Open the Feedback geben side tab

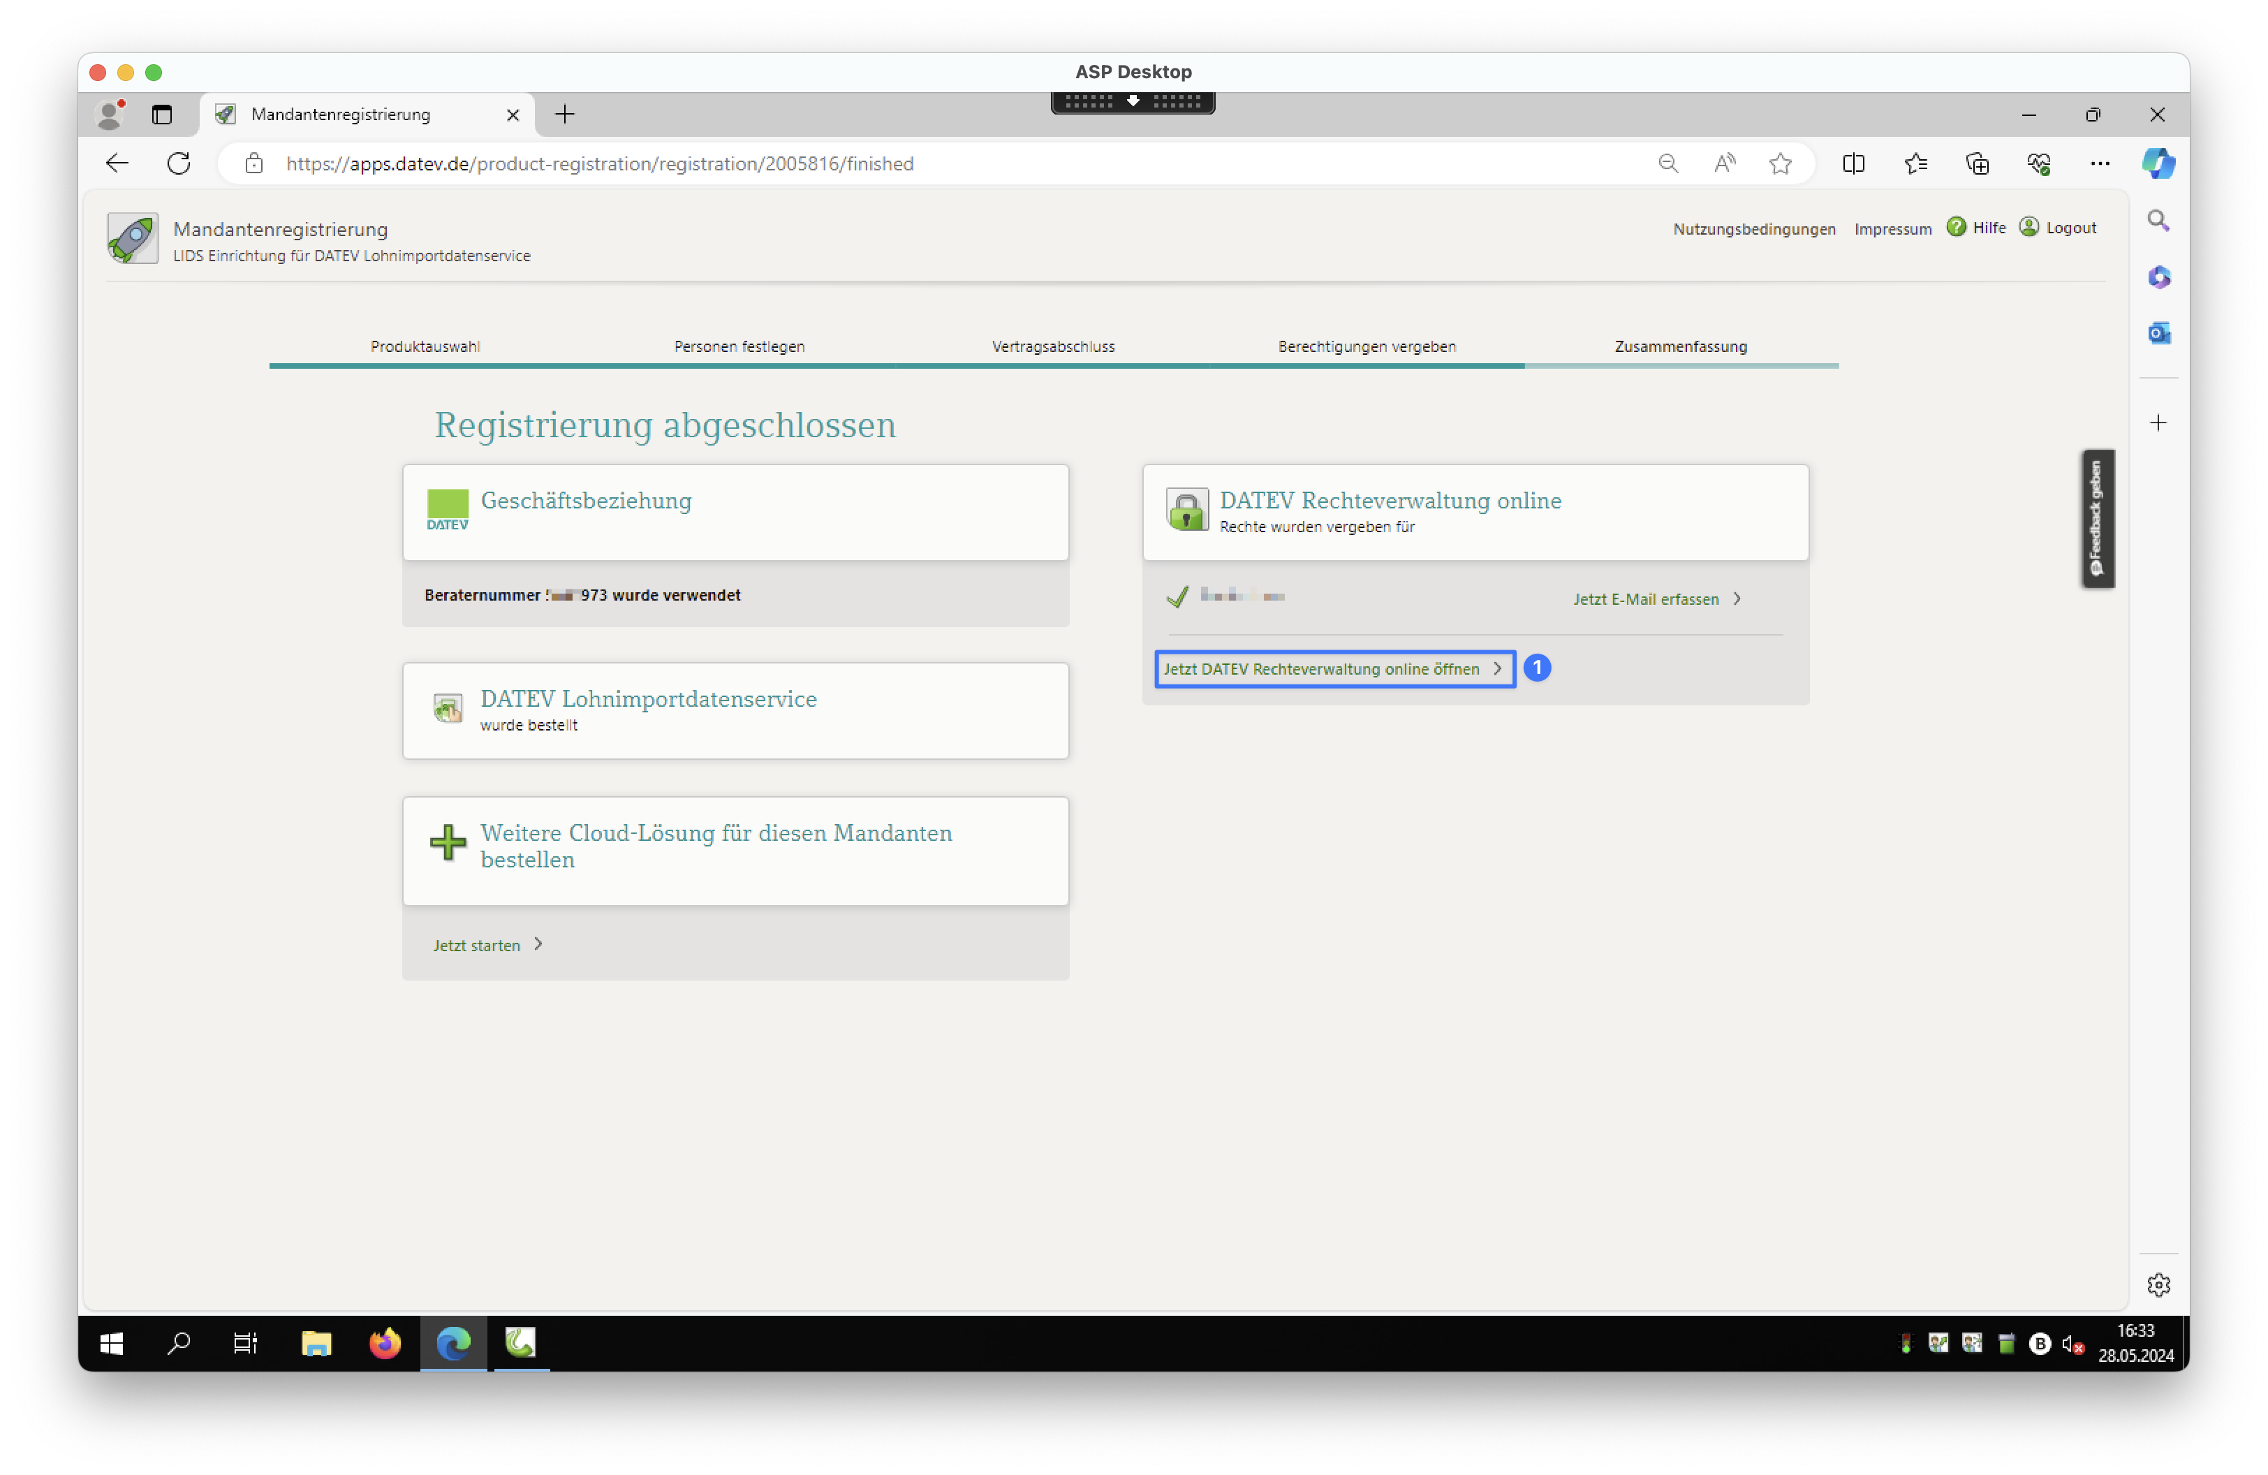[x=2096, y=518]
